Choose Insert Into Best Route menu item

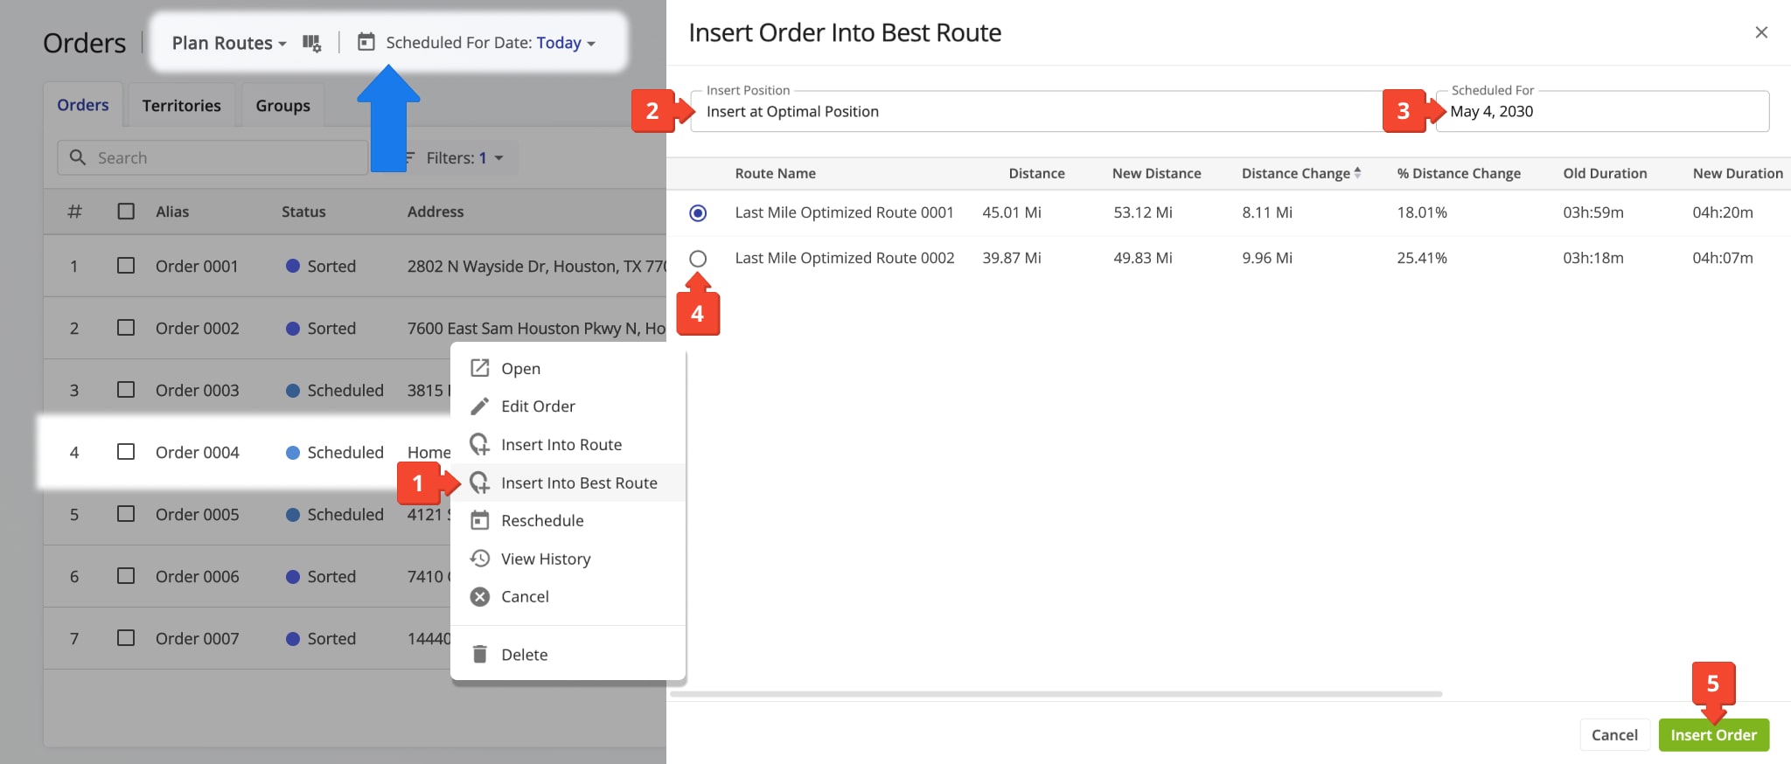coord(568,483)
